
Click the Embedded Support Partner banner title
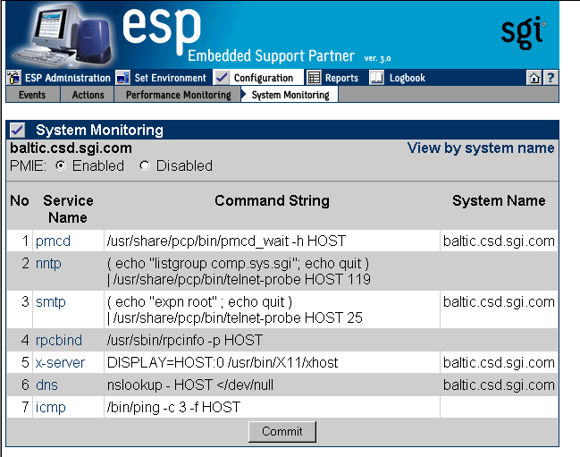pos(271,55)
